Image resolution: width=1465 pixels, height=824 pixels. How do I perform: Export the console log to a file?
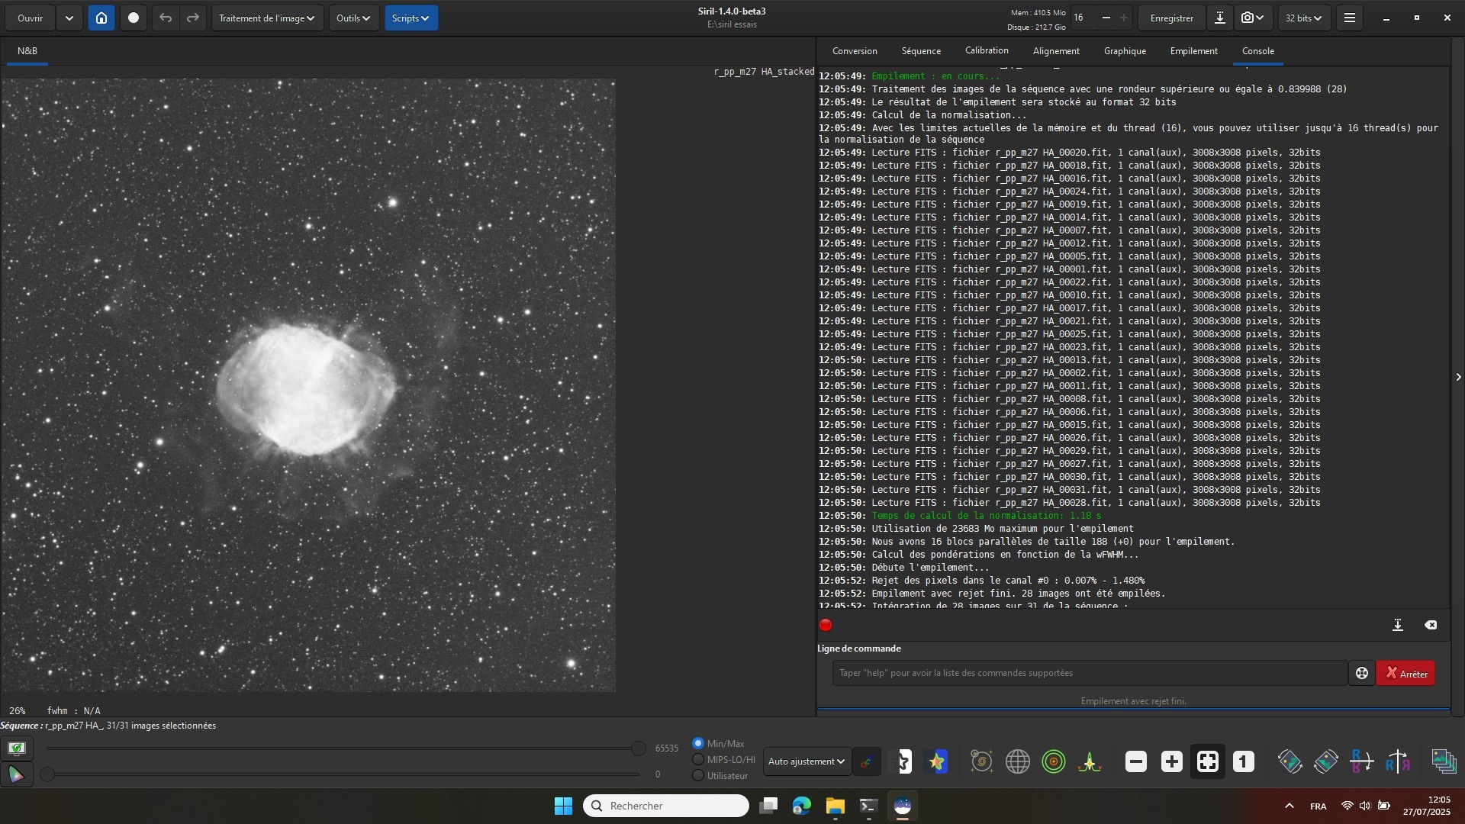[x=1398, y=625]
